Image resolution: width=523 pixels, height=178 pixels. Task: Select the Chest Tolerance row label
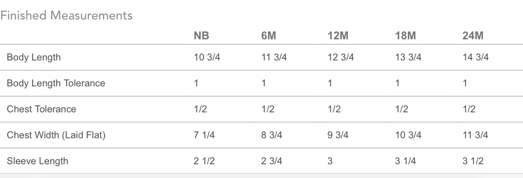41,109
